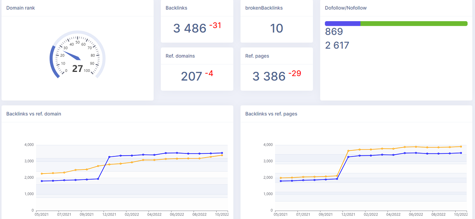The height and width of the screenshot is (219, 475).
Task: Click 09/2021 date label in ref. domain chart
Action: point(86,215)
